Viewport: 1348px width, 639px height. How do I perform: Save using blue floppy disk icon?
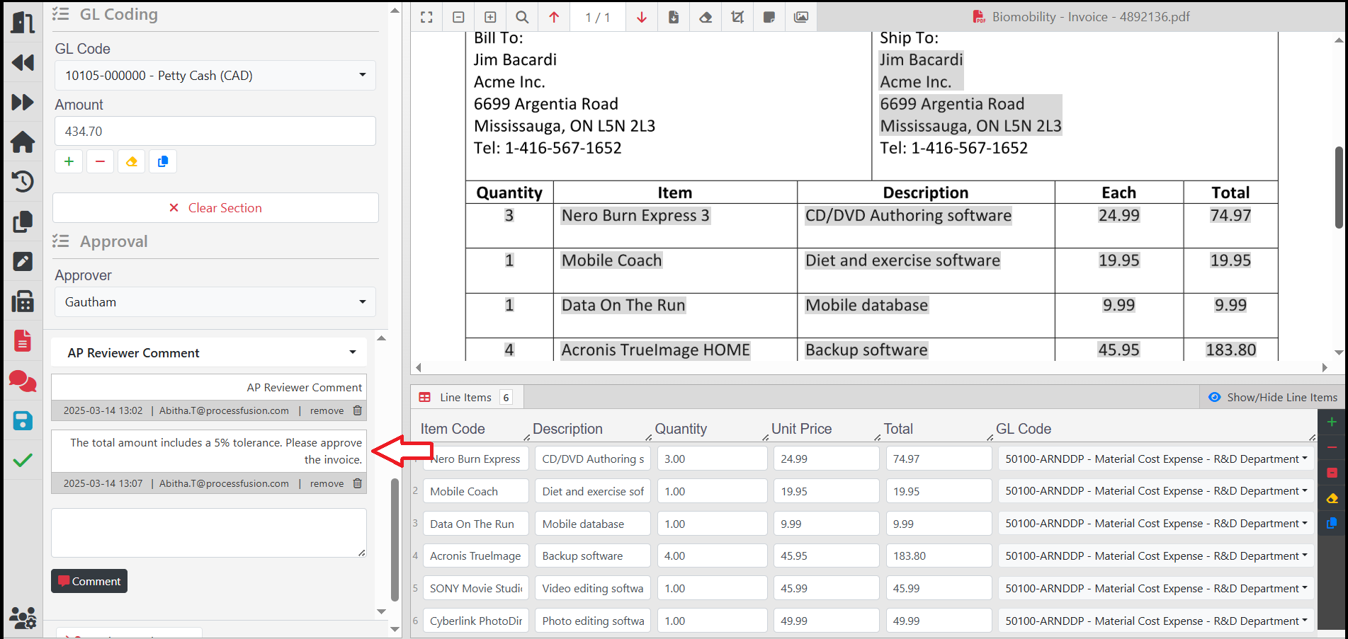tap(23, 420)
